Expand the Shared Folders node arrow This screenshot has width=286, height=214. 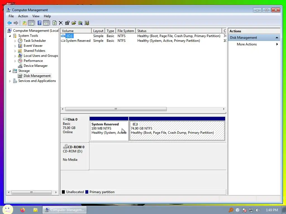pos(15,51)
